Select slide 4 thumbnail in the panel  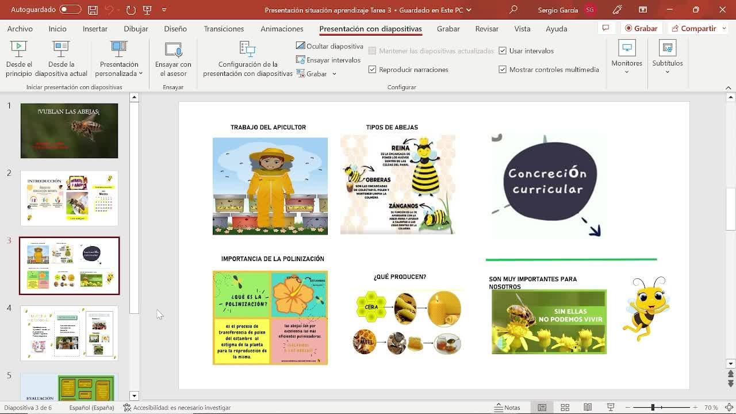69,333
